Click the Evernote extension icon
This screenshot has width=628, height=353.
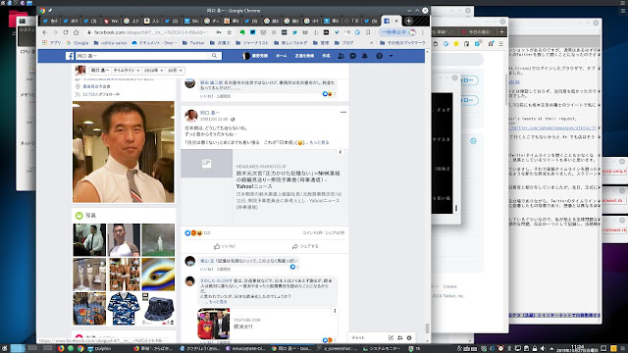pos(242,32)
